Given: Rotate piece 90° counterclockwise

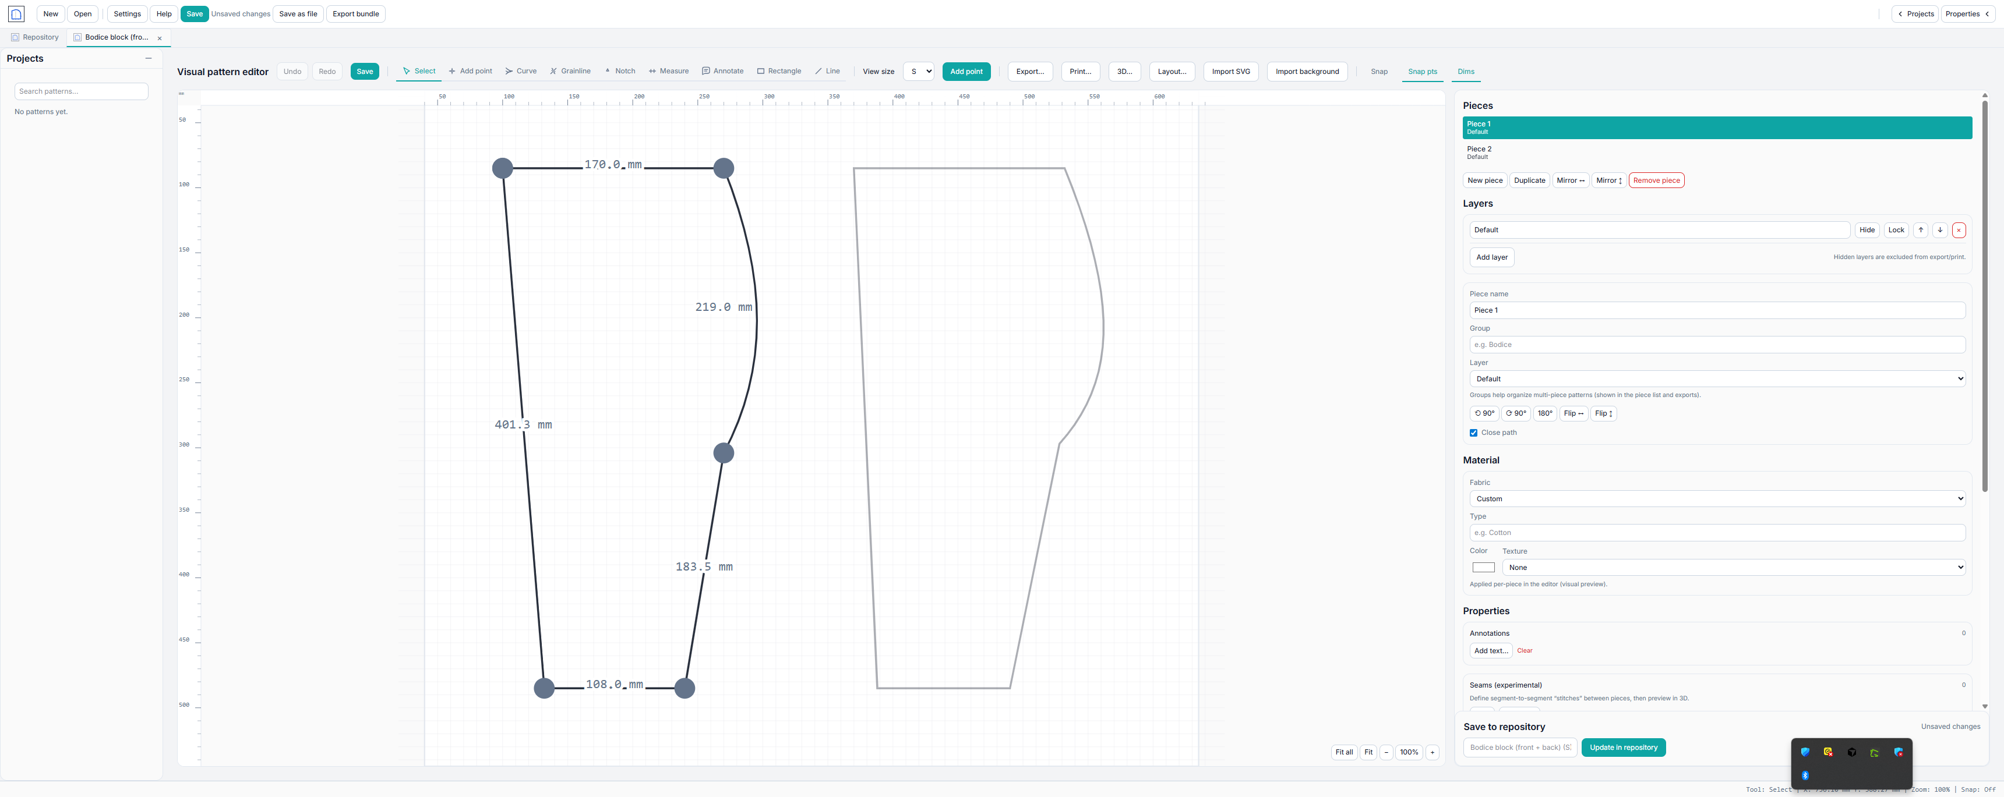Looking at the screenshot, I should [x=1484, y=414].
